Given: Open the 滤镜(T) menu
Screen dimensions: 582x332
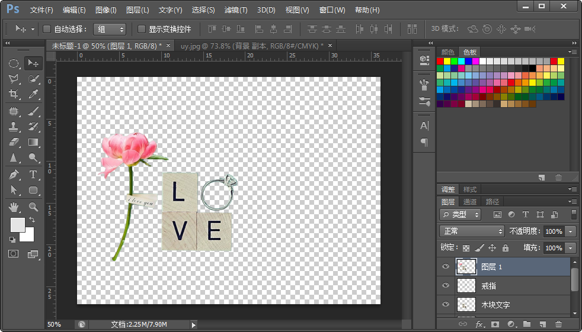Looking at the screenshot, I should click(x=236, y=10).
